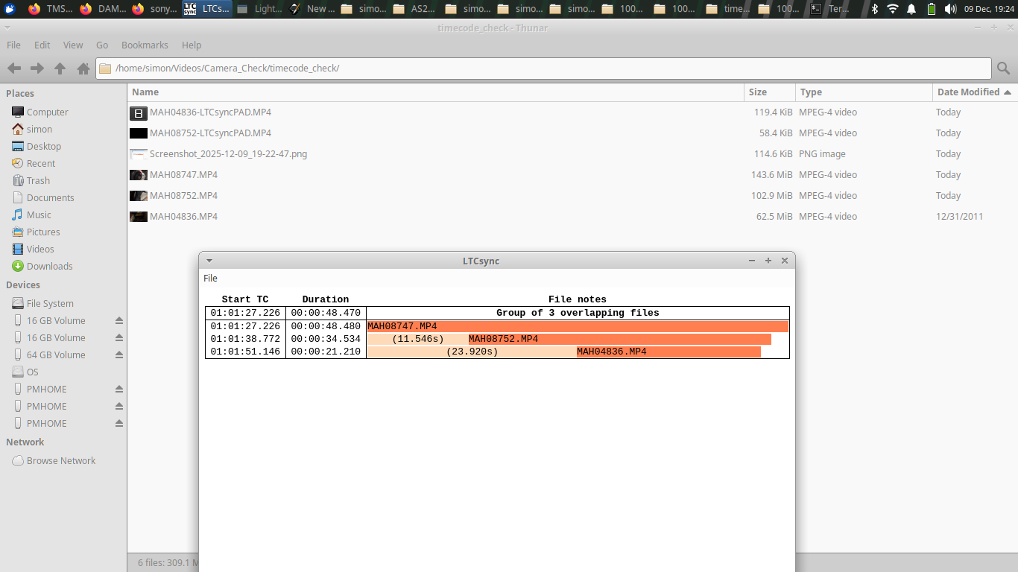
Task: Select MAH08752.MP4 in the Thunar file list
Action: [x=183, y=196]
